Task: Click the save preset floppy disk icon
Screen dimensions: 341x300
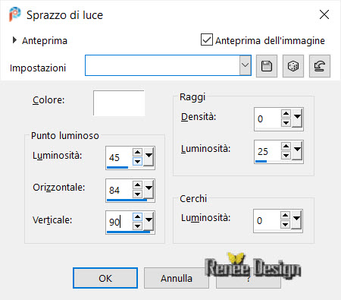Action: pos(267,66)
